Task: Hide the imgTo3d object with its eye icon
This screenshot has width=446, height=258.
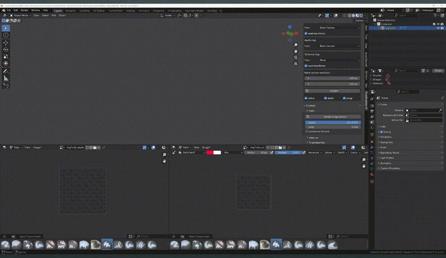Action: point(438,28)
